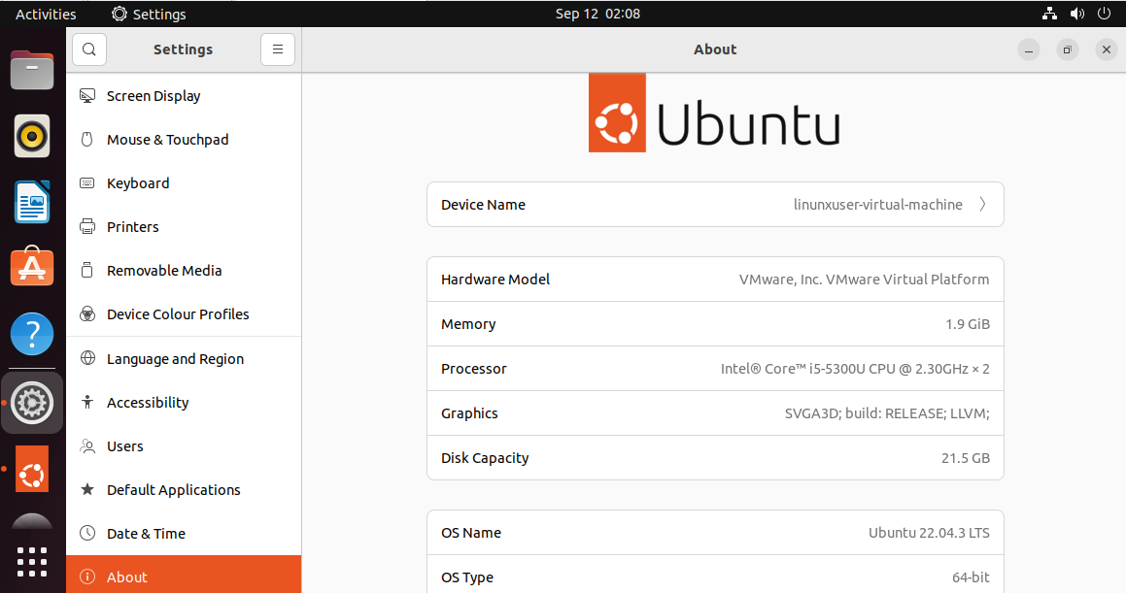Click the Date & Time clock icon
This screenshot has height=593, width=1126.
click(87, 534)
